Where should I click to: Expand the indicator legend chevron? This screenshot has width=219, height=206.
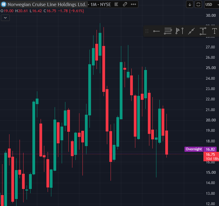pyautogui.click(x=5, y=18)
